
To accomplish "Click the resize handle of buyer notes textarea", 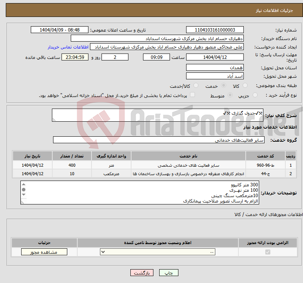I will click(22, 203).
